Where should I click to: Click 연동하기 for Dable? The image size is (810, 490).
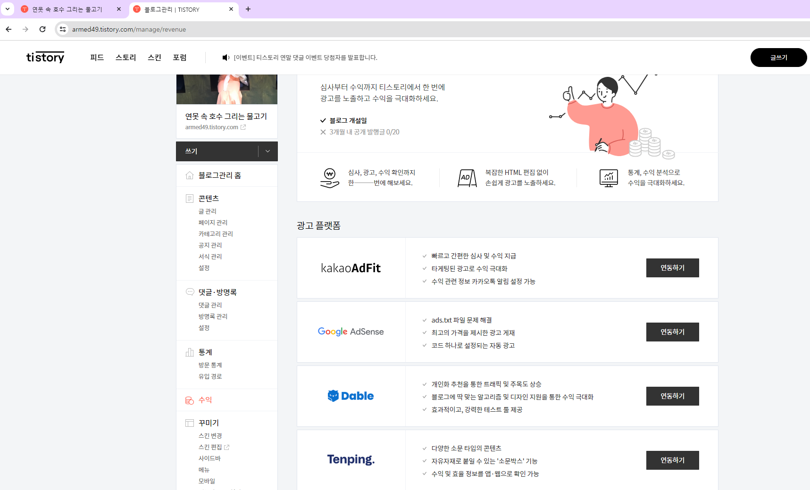(x=672, y=396)
